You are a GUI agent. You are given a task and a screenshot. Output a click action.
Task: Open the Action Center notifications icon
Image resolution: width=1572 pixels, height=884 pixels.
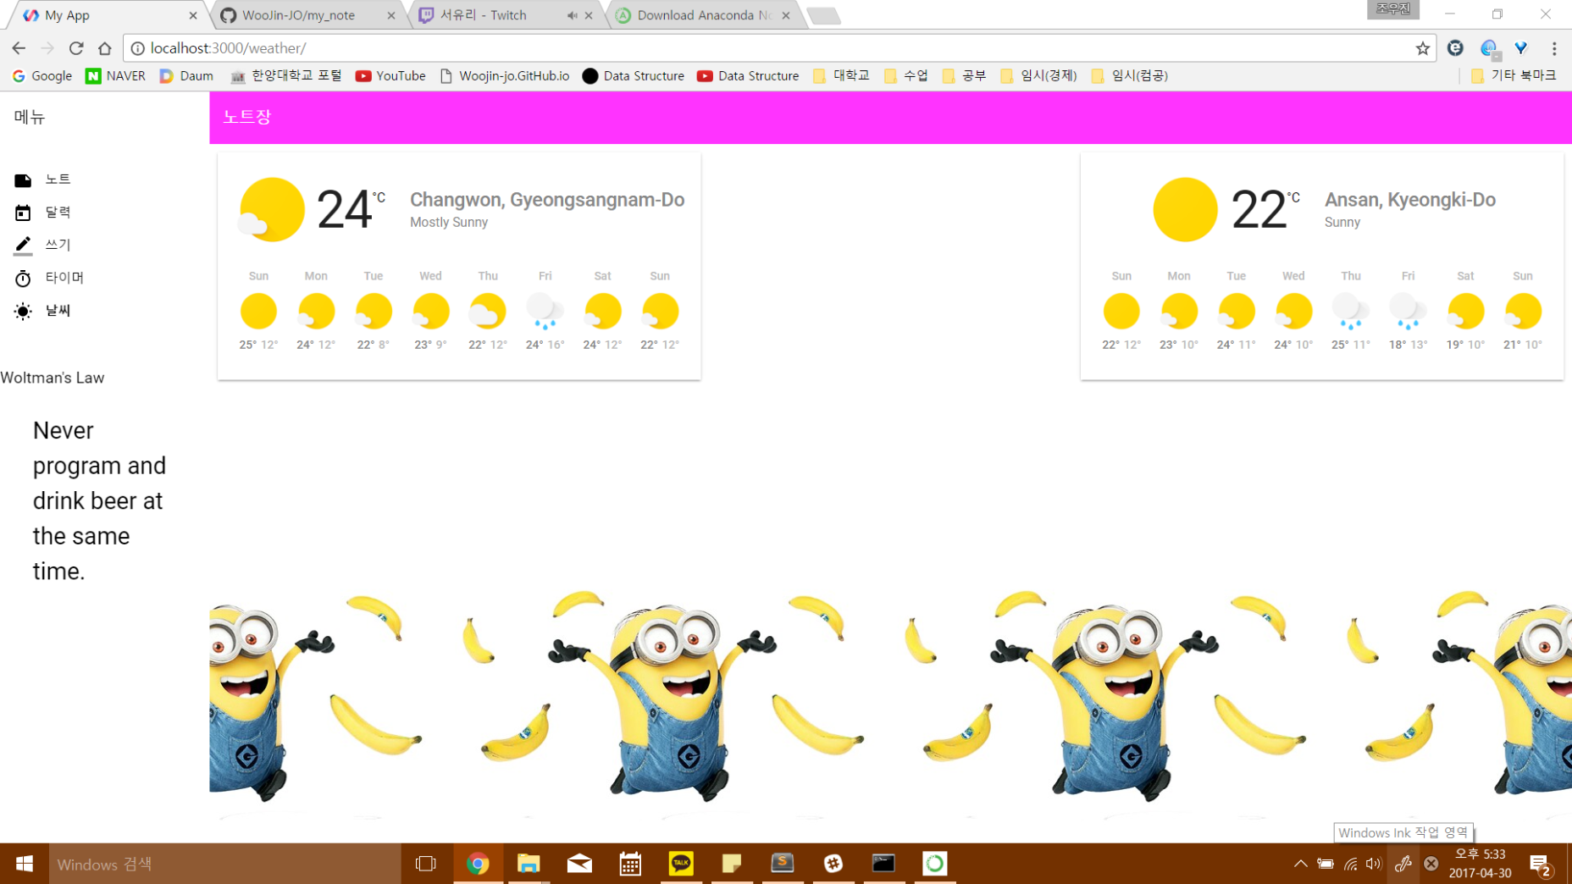click(x=1540, y=864)
